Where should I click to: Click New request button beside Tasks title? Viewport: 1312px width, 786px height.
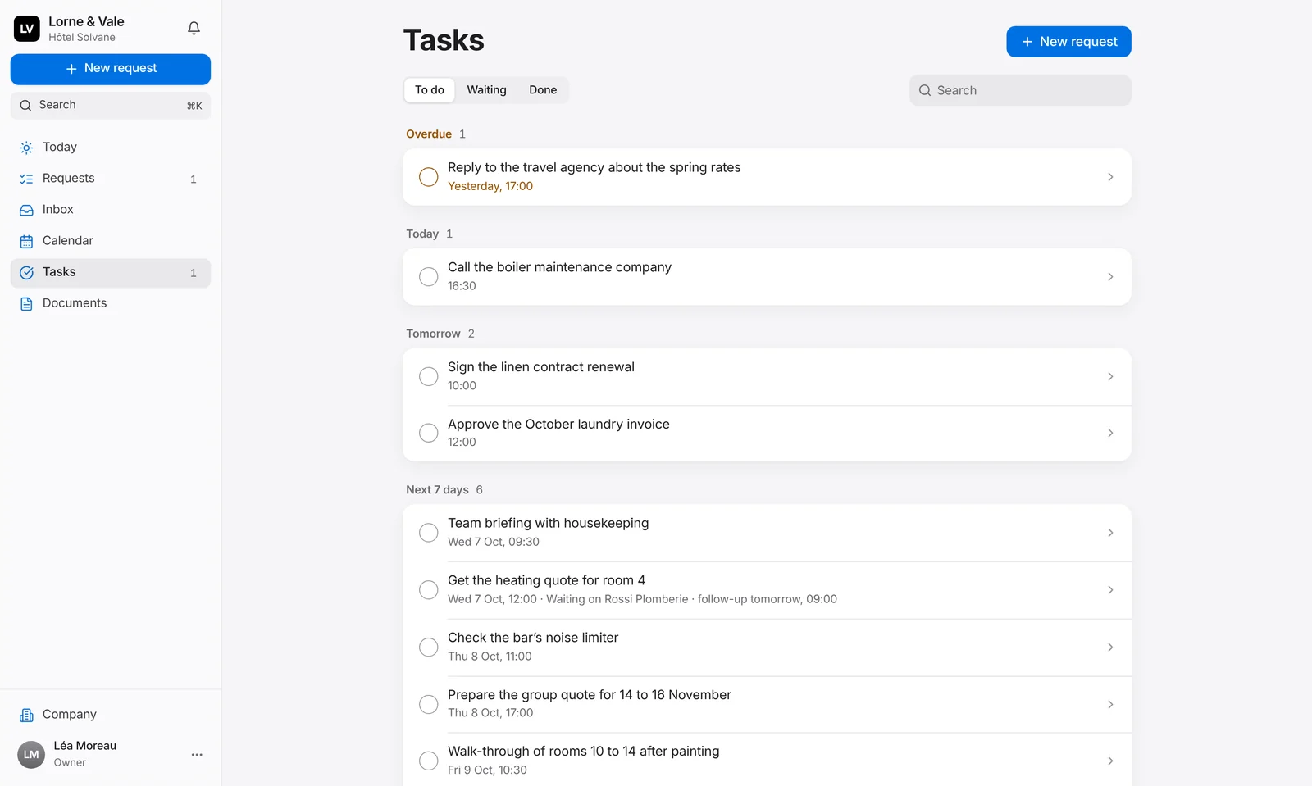point(1068,42)
